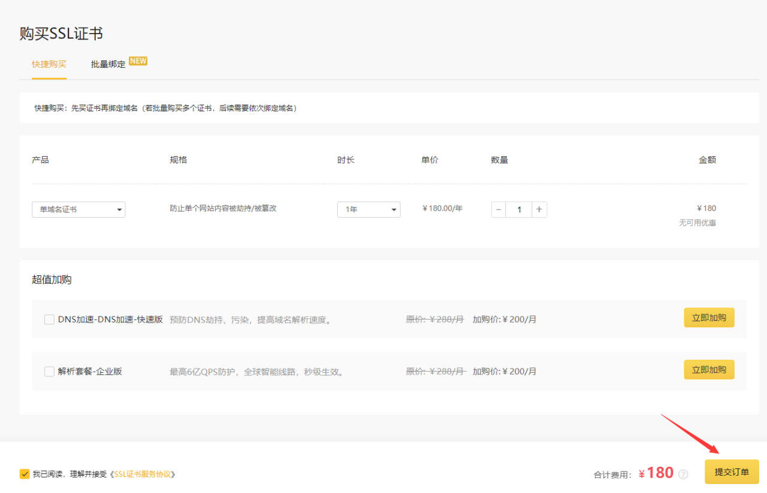Screen dimensions: 767x493
Task: Submit the order with 提交订单
Action: [x=732, y=472]
